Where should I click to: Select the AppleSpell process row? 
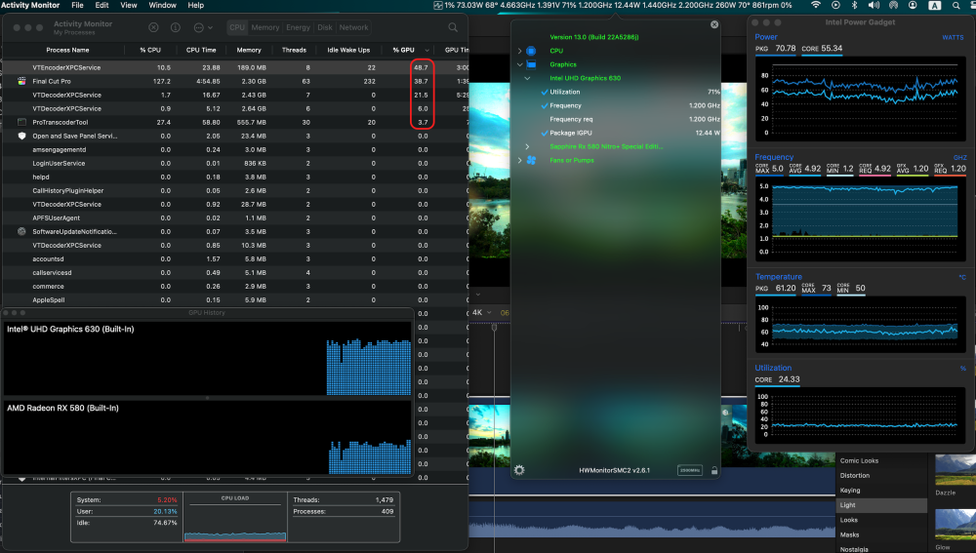click(235, 299)
